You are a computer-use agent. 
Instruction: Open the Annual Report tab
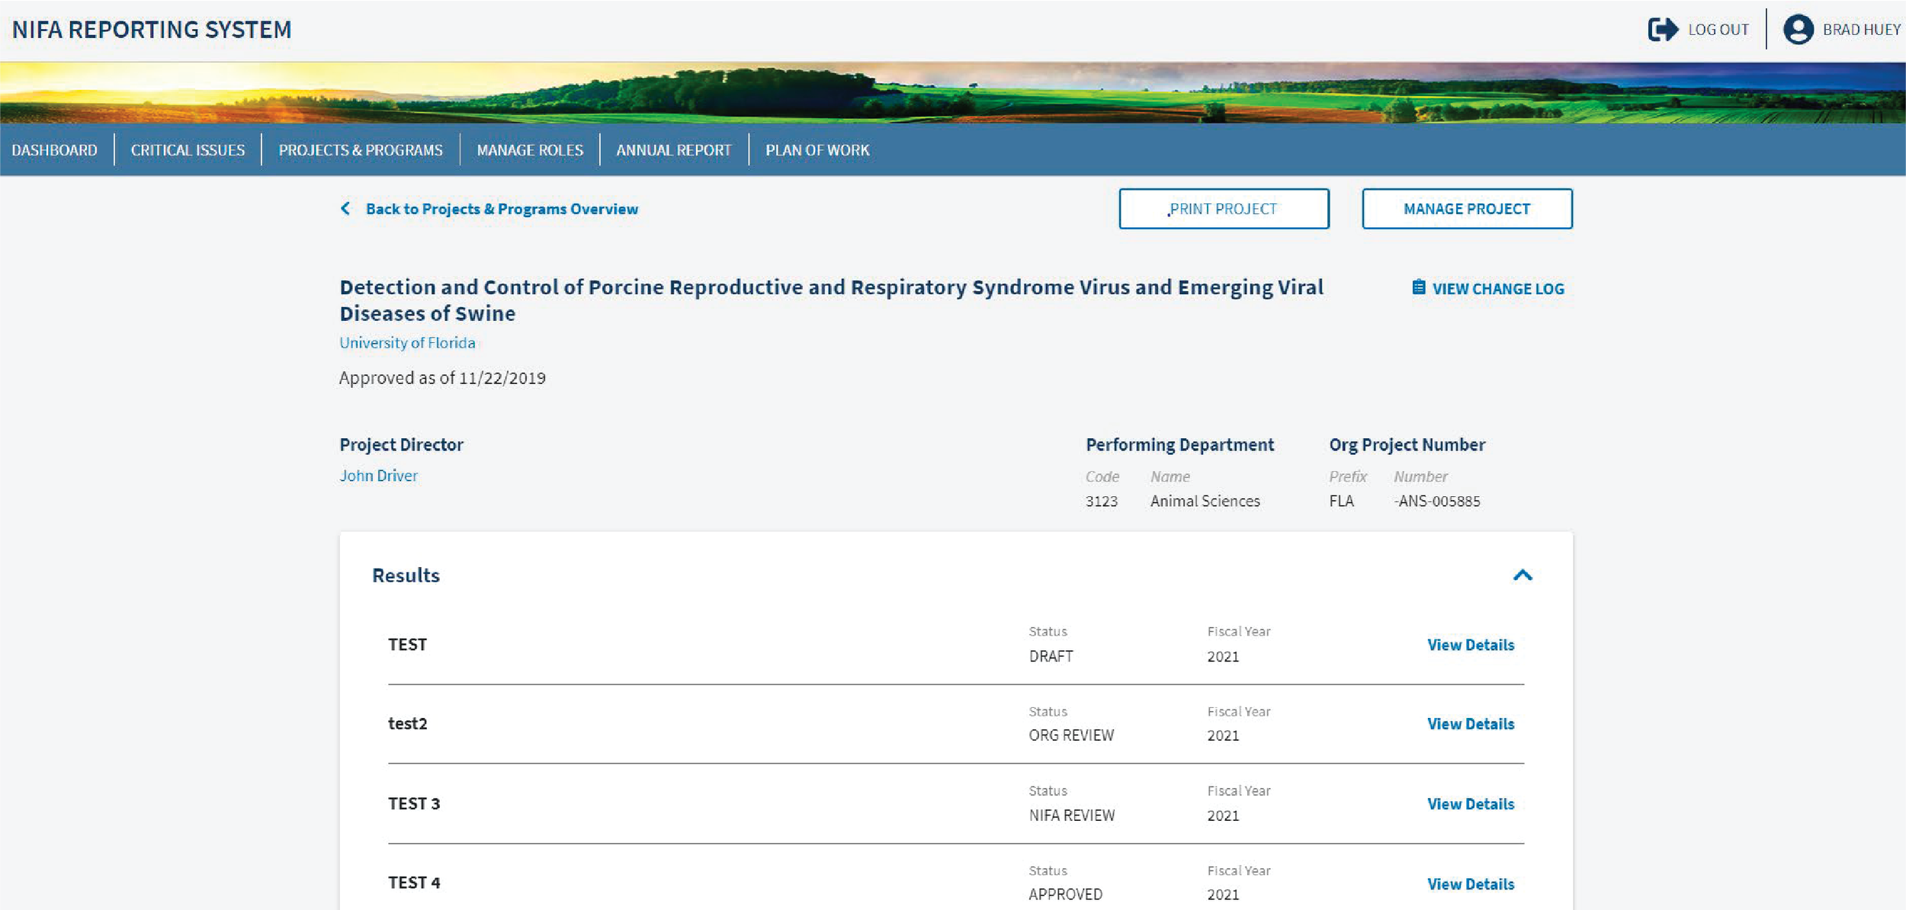(x=673, y=150)
